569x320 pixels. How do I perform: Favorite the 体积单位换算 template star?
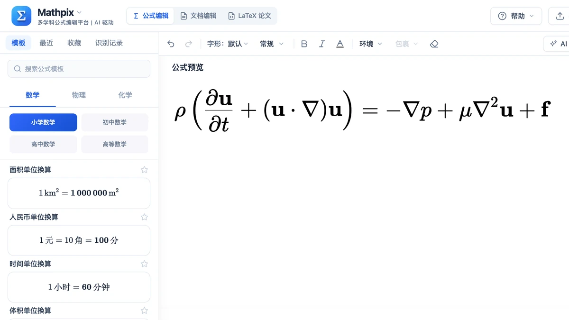145,311
